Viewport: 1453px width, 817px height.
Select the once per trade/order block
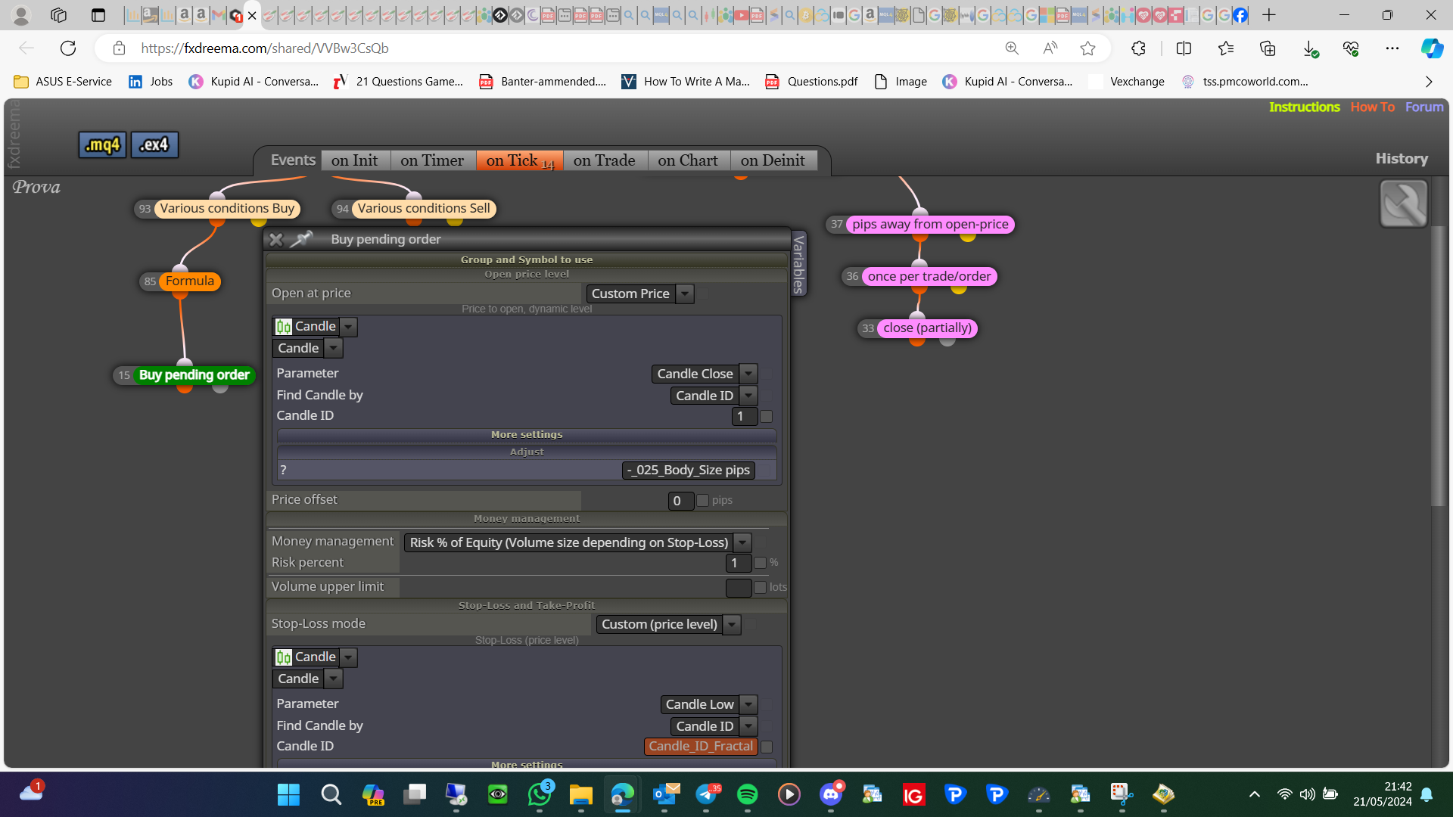click(x=929, y=277)
